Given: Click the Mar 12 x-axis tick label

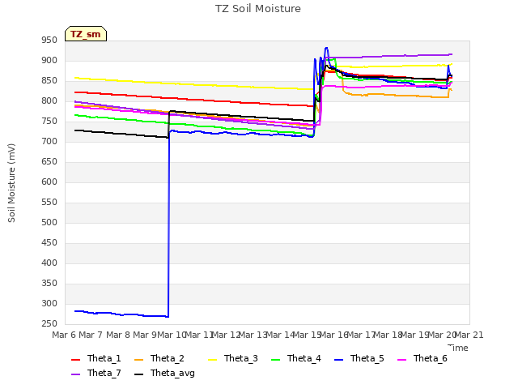Looking at the screenshot, I should (226, 335).
